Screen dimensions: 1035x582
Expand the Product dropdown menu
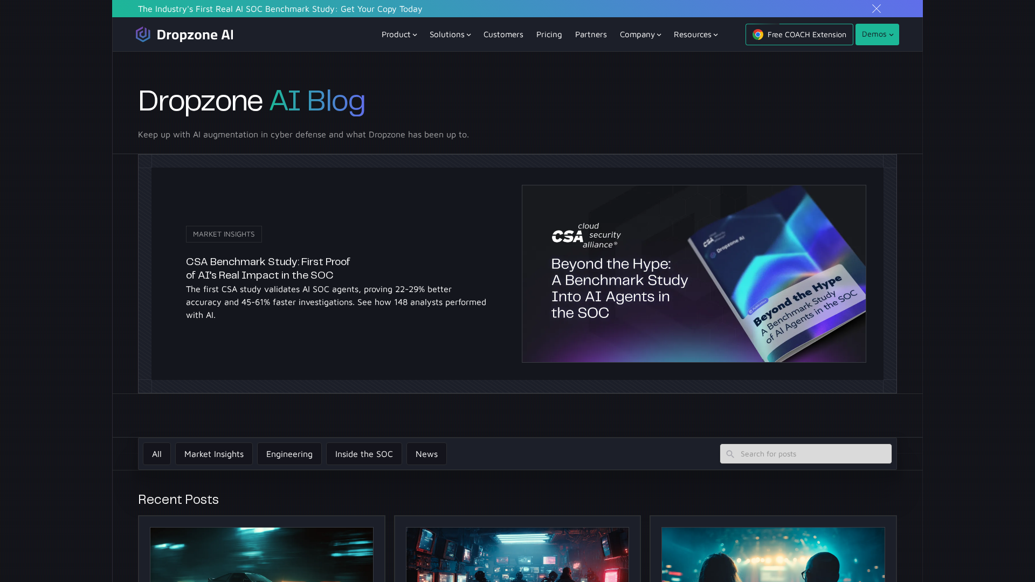point(399,34)
